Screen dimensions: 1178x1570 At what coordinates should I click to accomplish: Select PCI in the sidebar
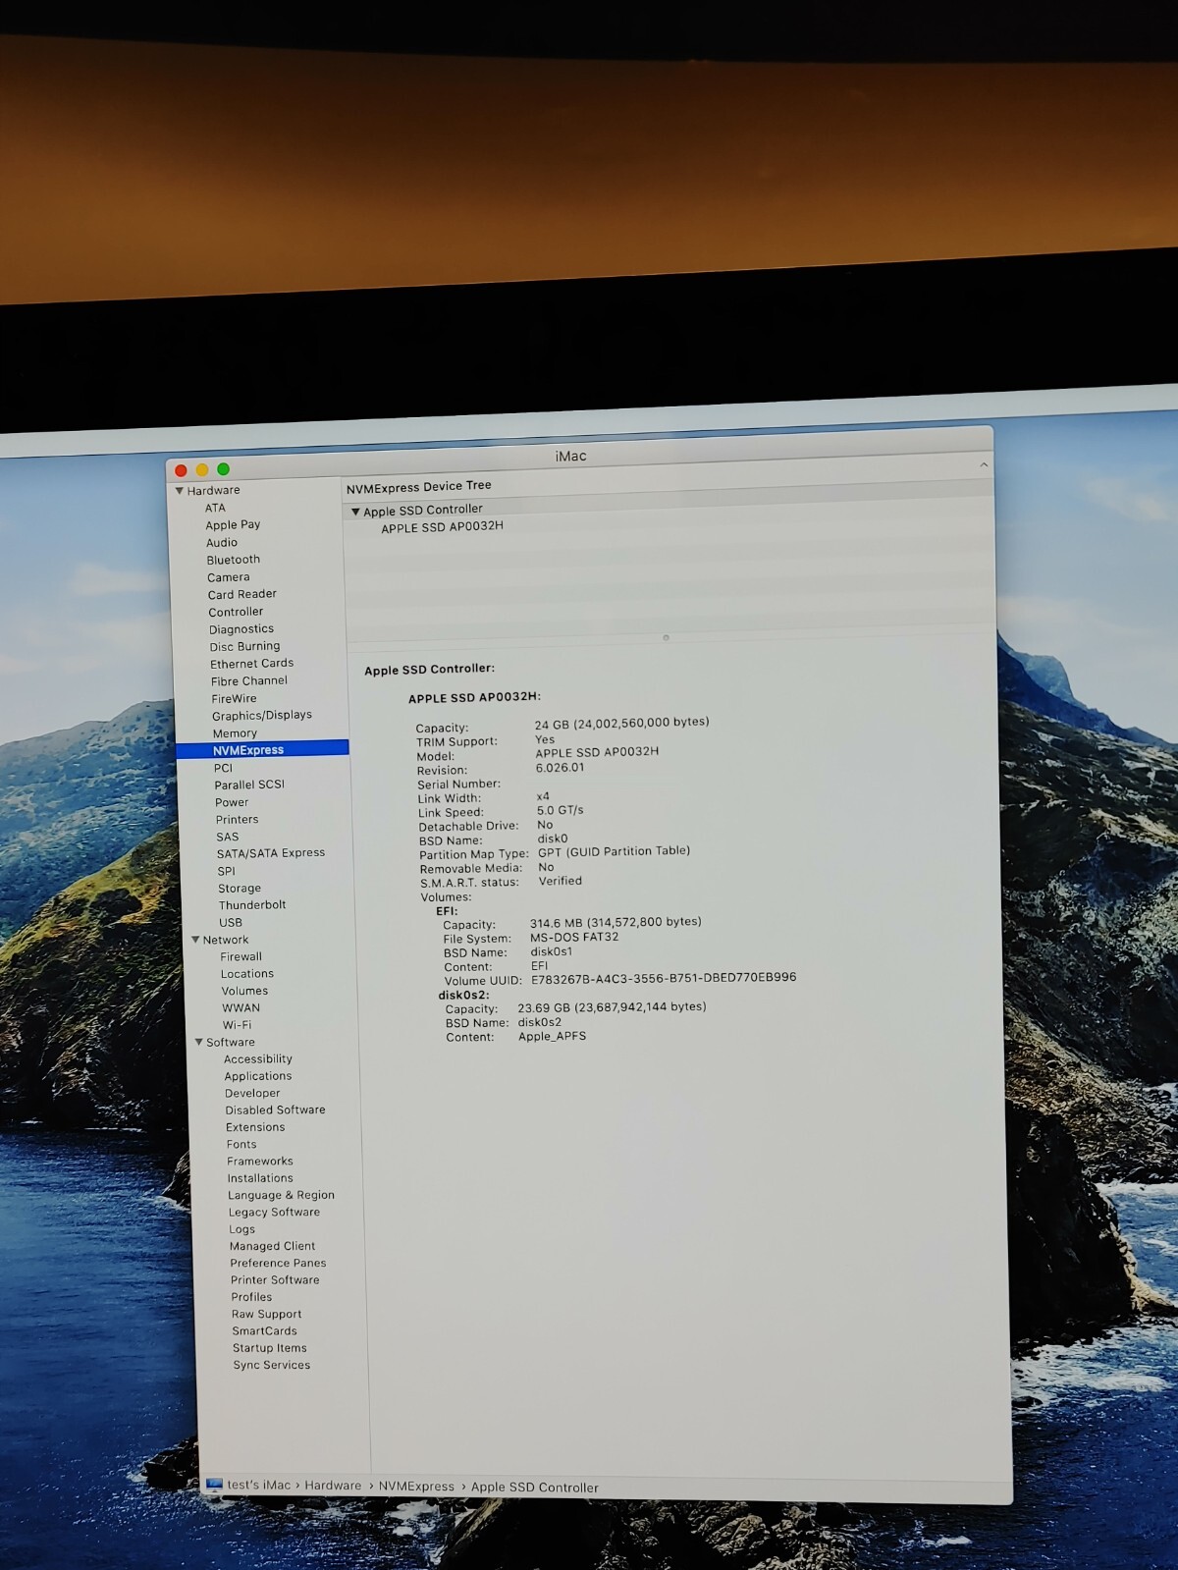[x=224, y=768]
